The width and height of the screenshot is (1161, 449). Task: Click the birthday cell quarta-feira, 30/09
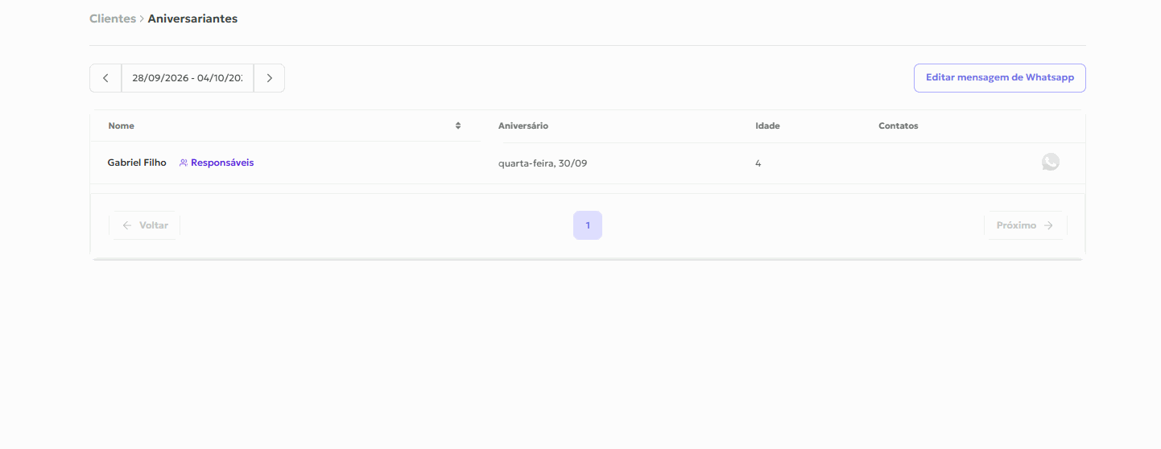click(543, 163)
